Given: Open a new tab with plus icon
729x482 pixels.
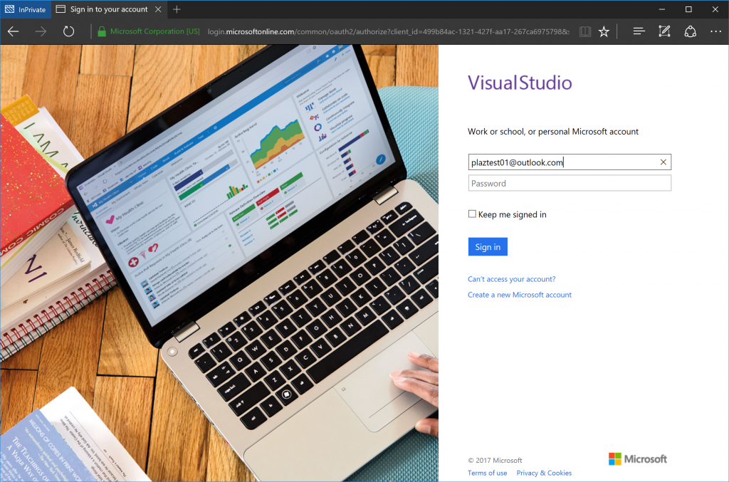Looking at the screenshot, I should (x=177, y=9).
